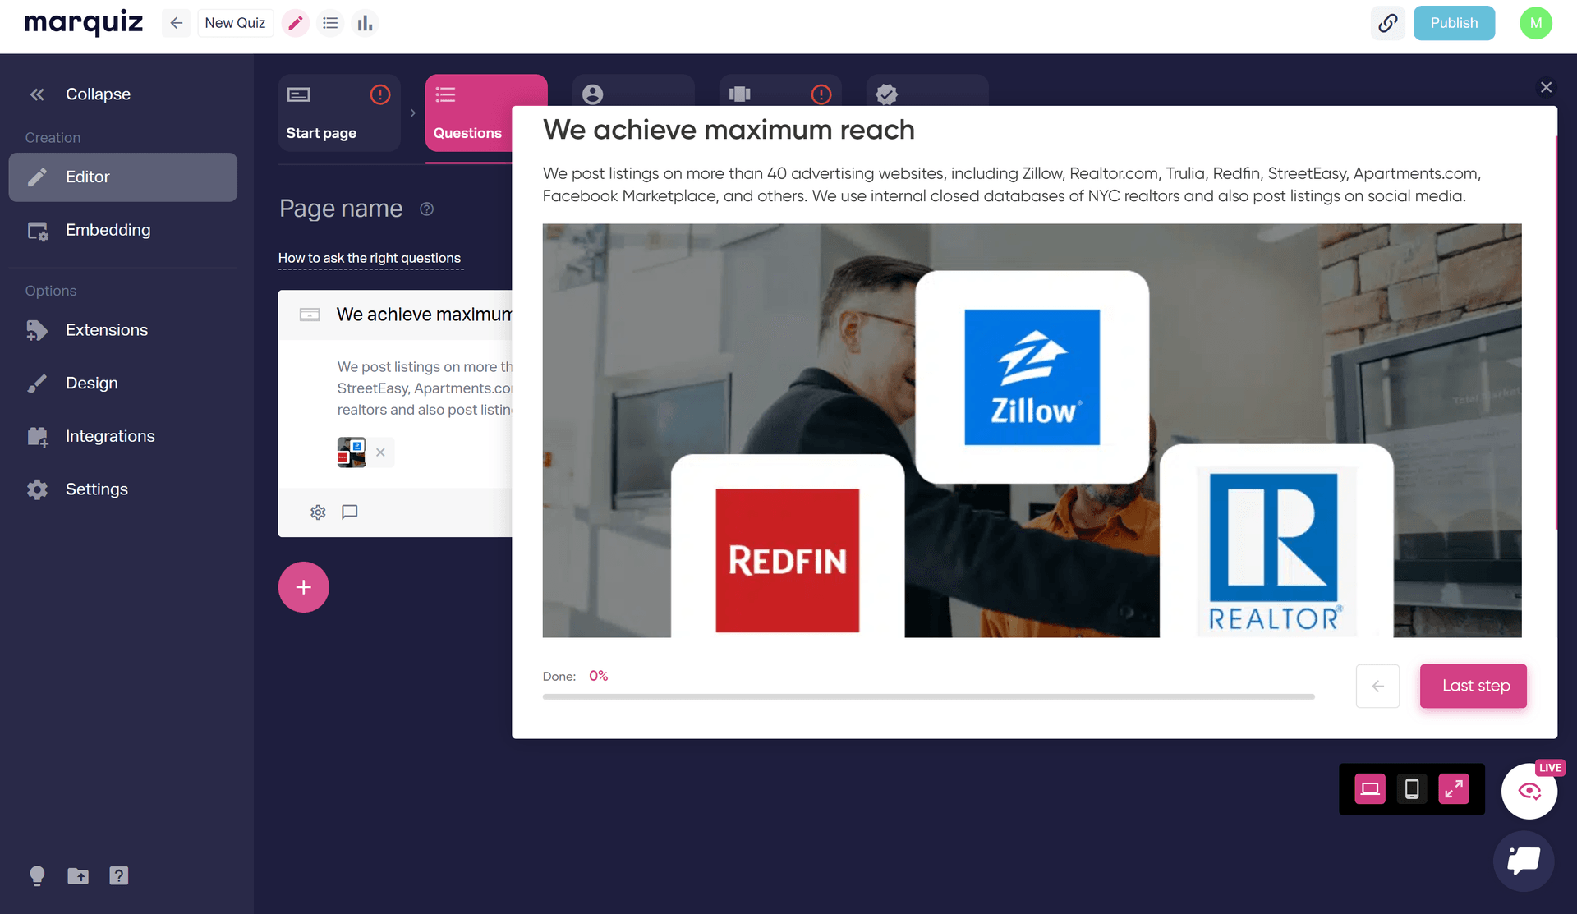Click the folder upload icon

click(x=78, y=875)
